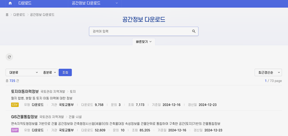The image size is (288, 136).
Task: Open the 대분류 dropdown
Action: (24, 72)
